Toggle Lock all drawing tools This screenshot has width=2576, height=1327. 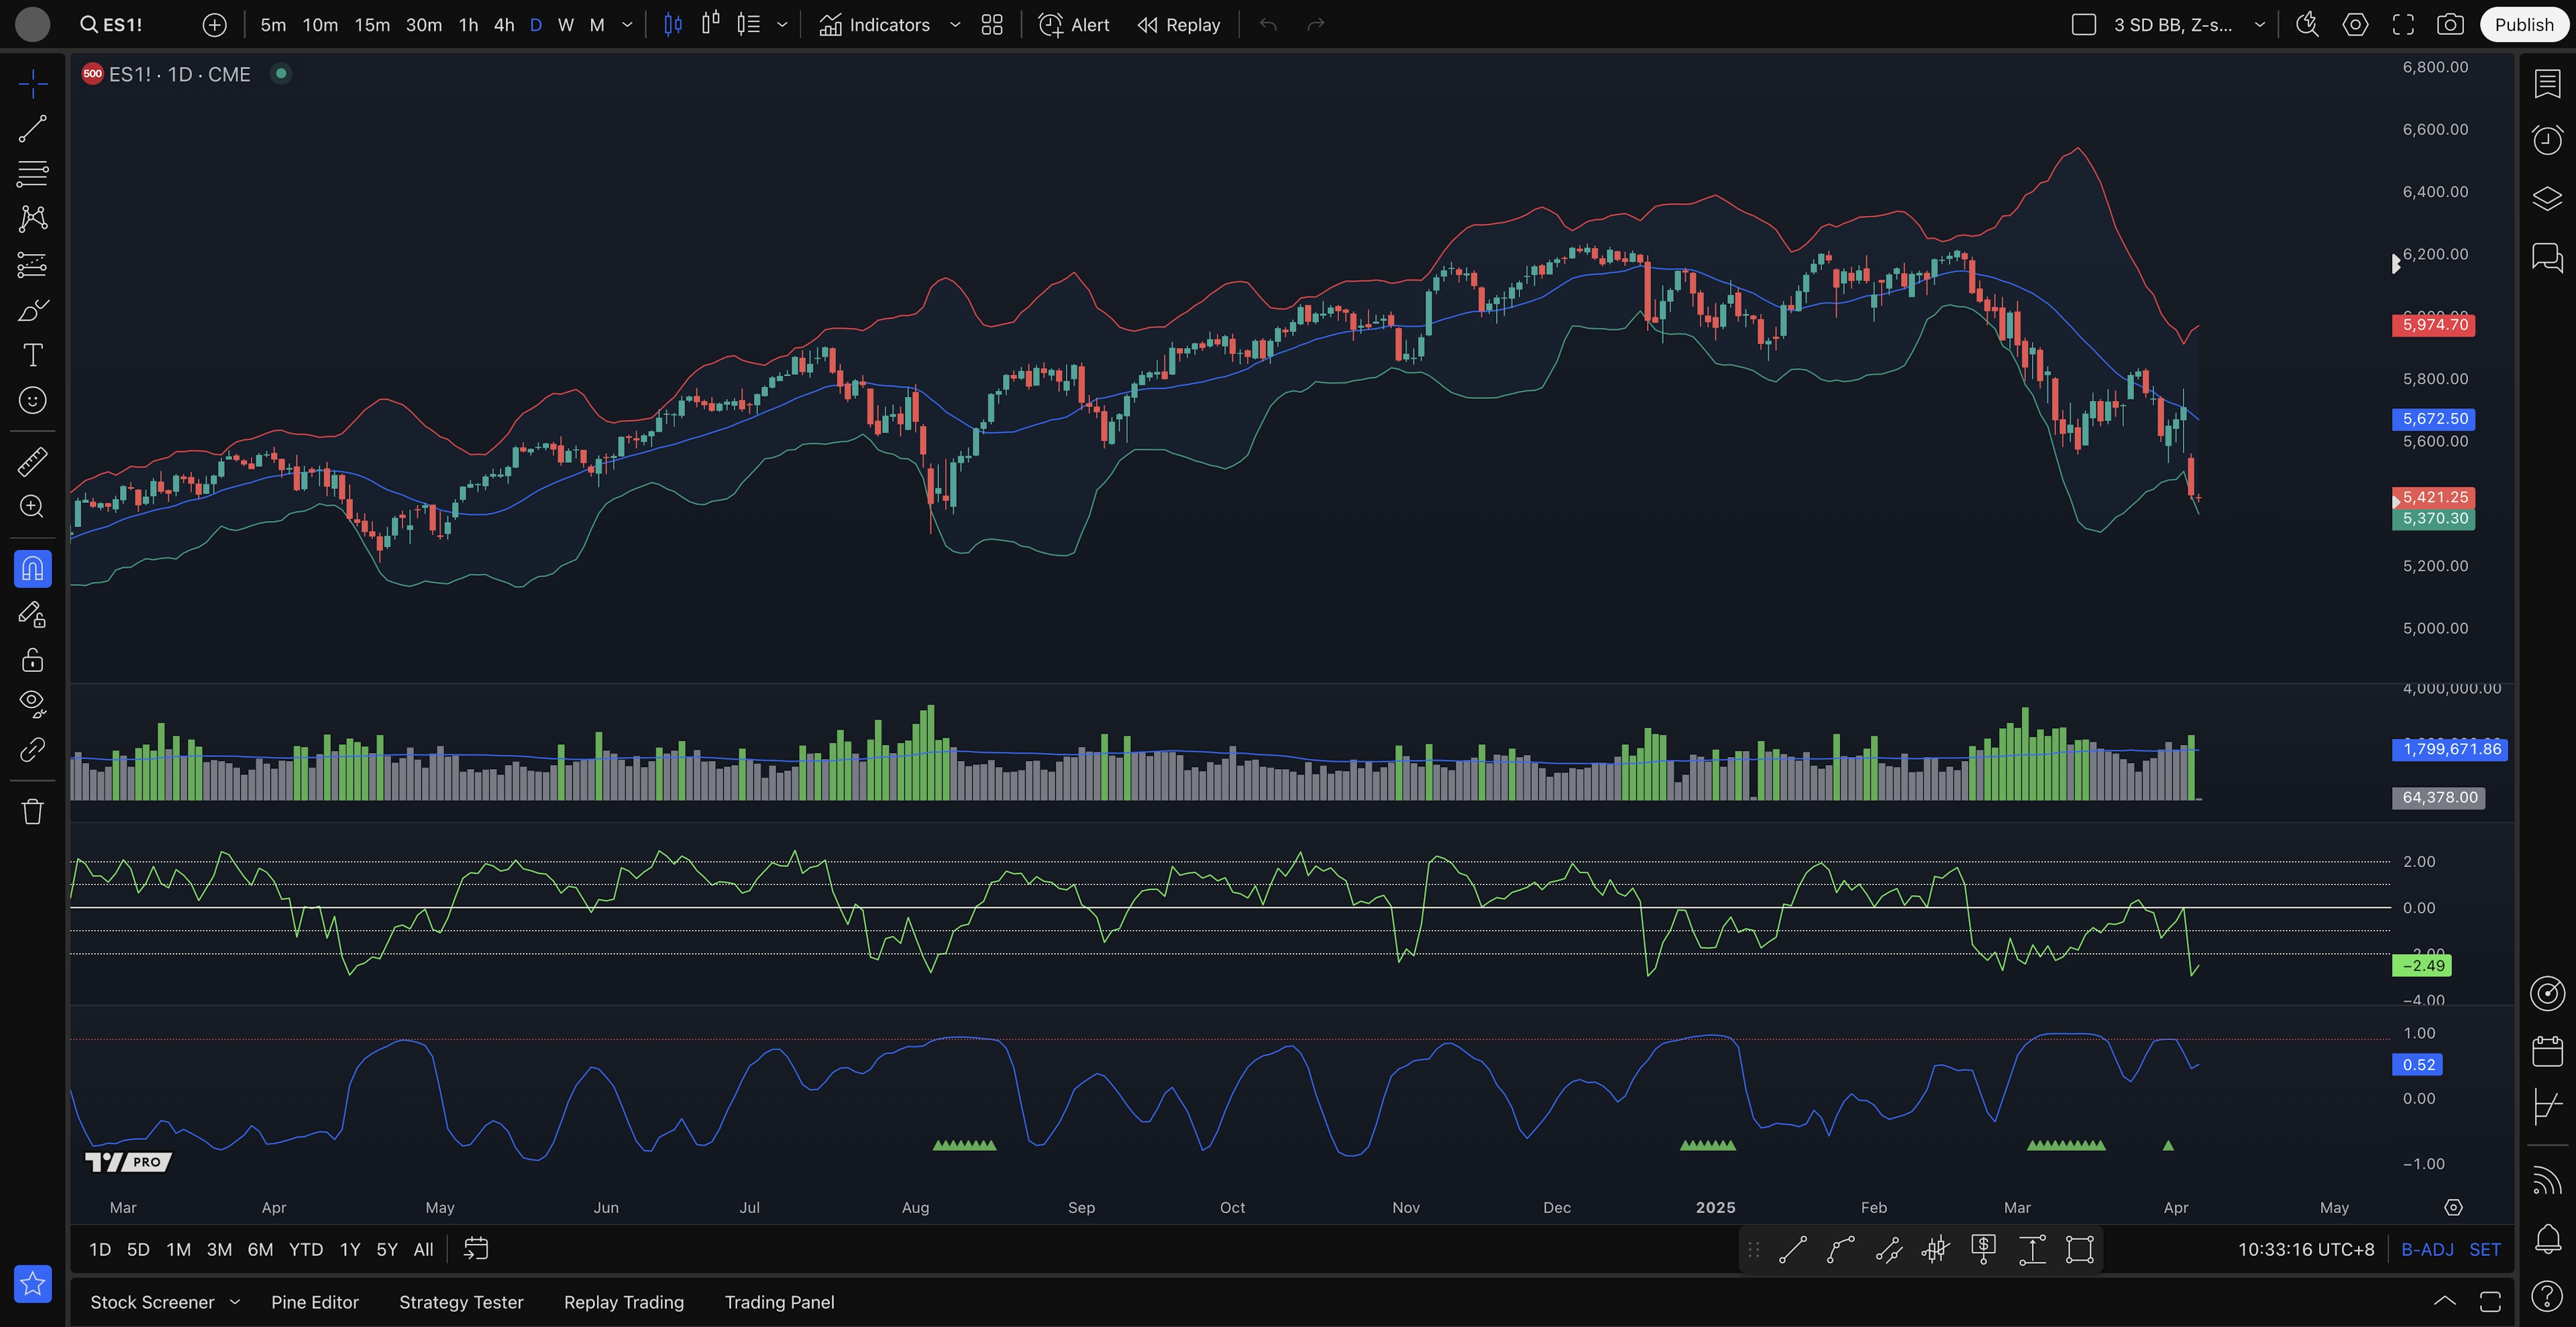click(32, 660)
